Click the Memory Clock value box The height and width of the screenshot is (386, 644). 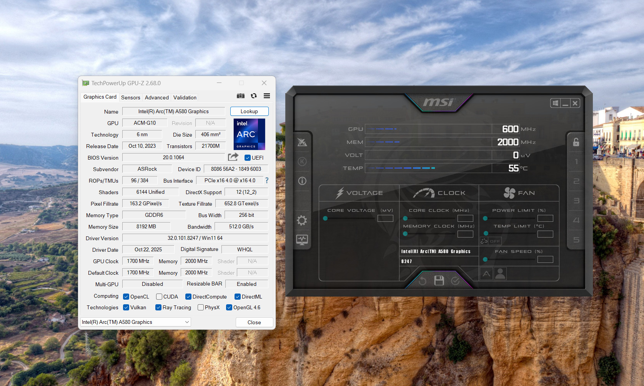coord(465,234)
